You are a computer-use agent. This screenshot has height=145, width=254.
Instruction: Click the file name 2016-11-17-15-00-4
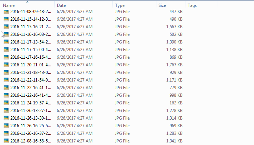tap(31, 50)
